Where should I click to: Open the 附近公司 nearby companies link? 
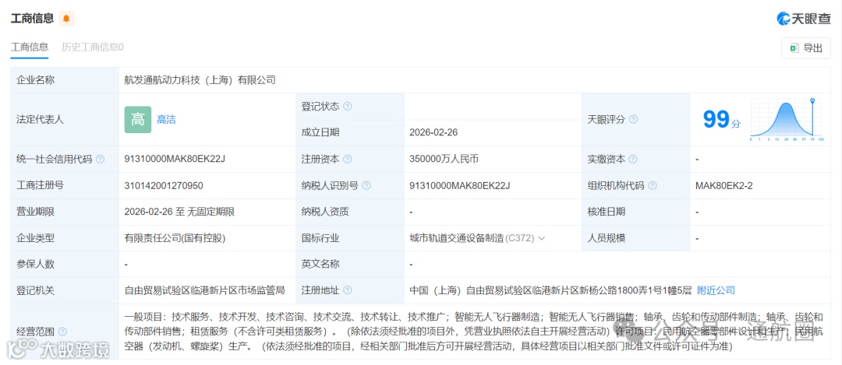tap(716, 290)
